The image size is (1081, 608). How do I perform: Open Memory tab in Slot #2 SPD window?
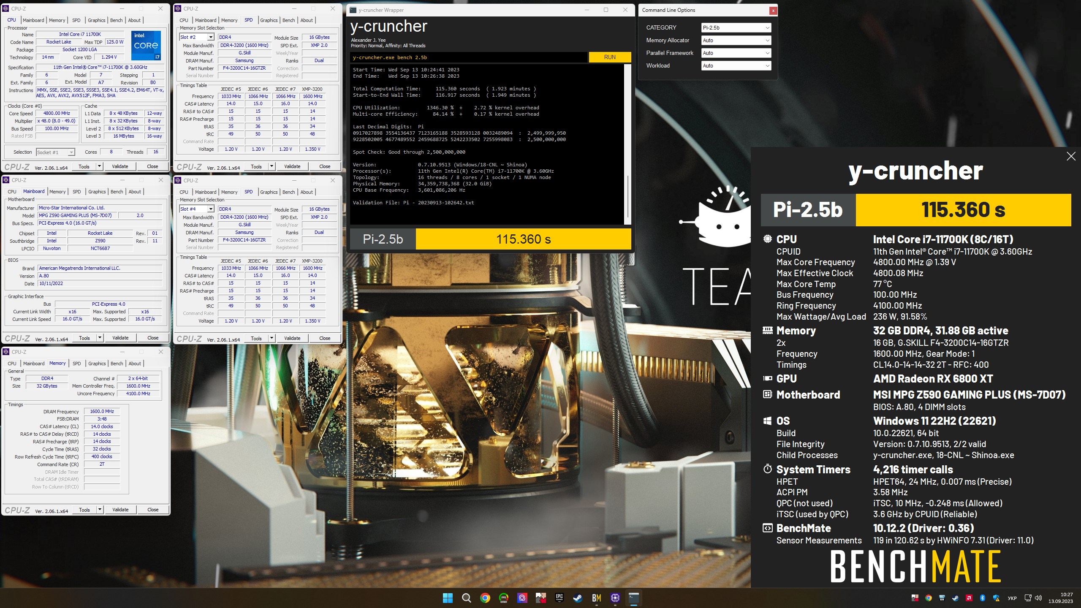(x=229, y=20)
